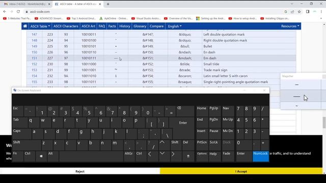This screenshot has width=326, height=183.
Task: Expand the Resources dropdown
Action: pos(290,26)
